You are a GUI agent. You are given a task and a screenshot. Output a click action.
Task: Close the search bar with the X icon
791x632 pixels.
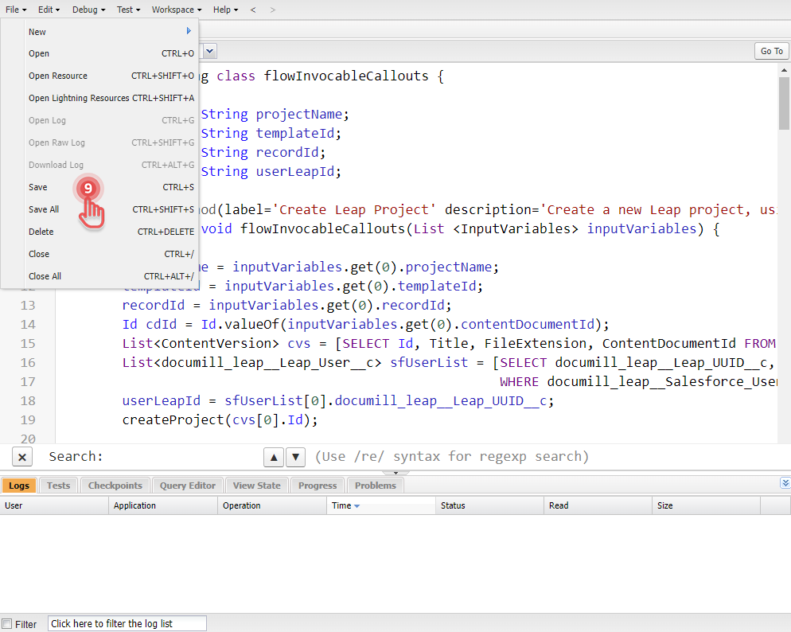pyautogui.click(x=22, y=456)
